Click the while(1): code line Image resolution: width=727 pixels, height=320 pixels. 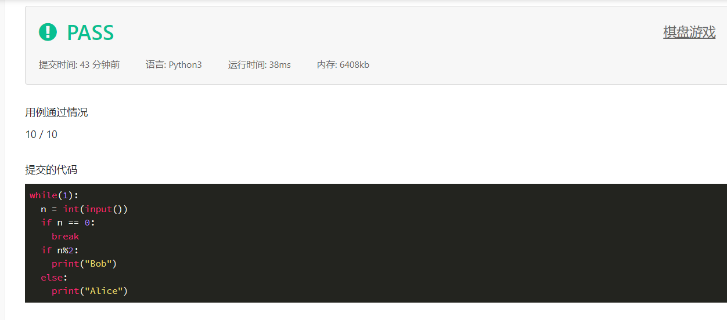click(54, 195)
